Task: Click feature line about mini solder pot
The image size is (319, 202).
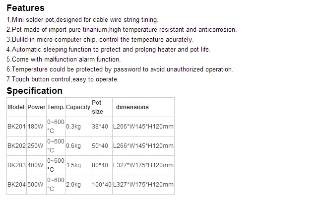Action: [82, 20]
